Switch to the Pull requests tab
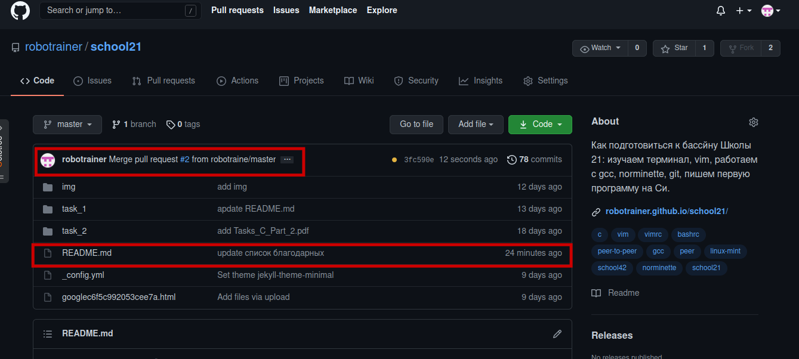Screen dimensions: 799x359 (x=163, y=81)
